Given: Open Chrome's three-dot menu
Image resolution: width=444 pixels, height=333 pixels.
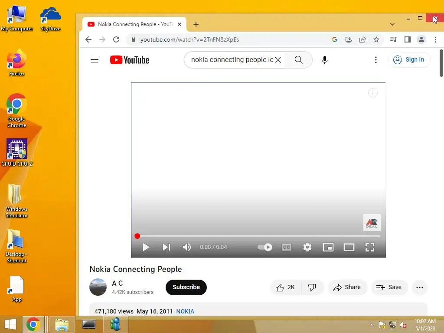Looking at the screenshot, I should (x=435, y=39).
